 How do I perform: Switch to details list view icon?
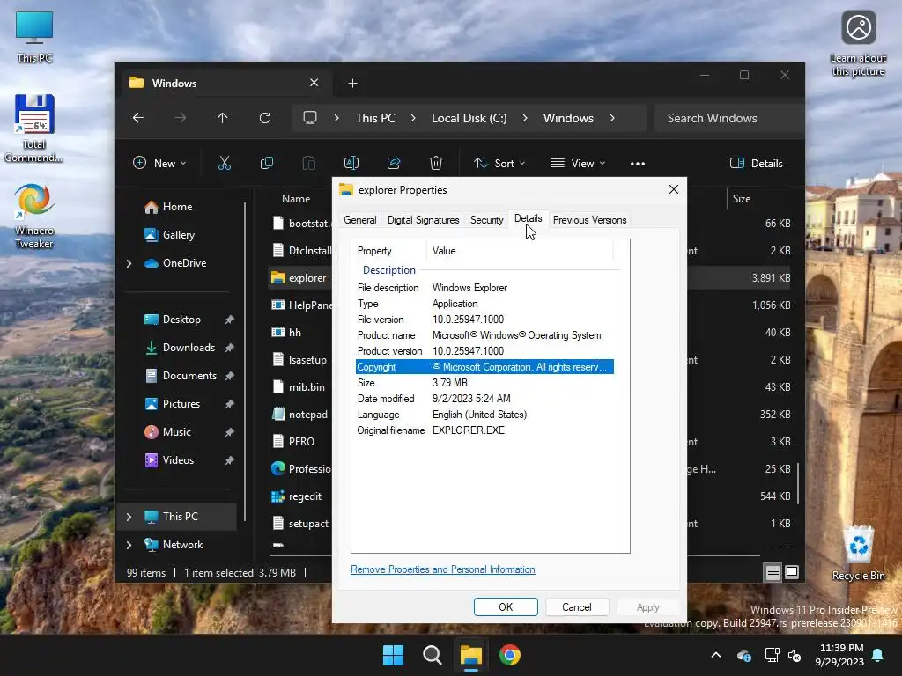click(773, 572)
